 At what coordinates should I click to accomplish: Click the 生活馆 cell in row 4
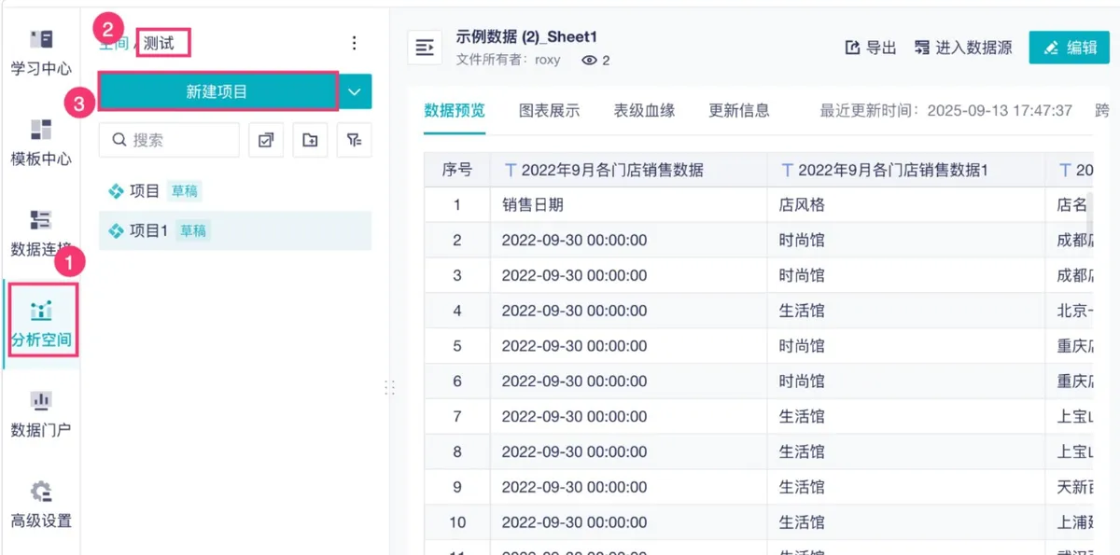(906, 311)
